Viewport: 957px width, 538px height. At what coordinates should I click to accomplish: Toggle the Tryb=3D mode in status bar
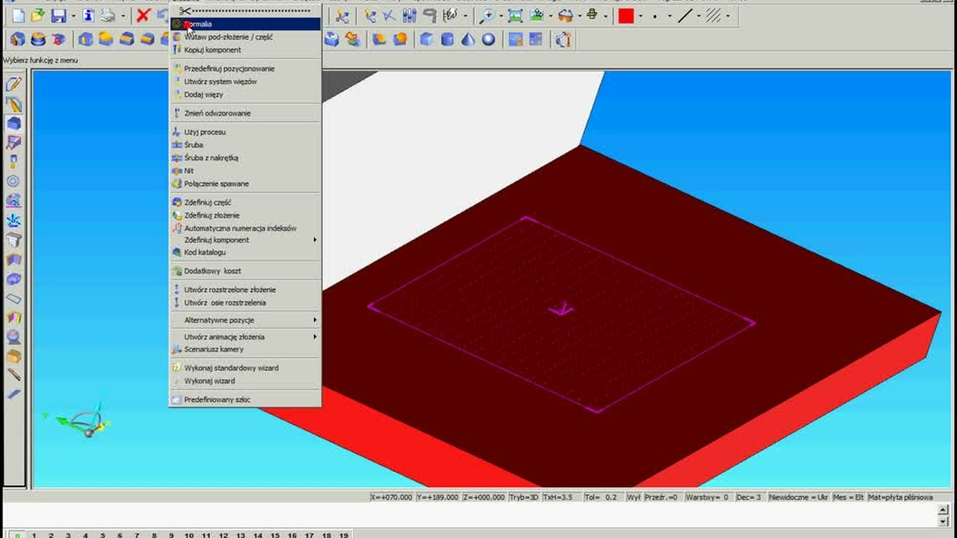click(523, 497)
